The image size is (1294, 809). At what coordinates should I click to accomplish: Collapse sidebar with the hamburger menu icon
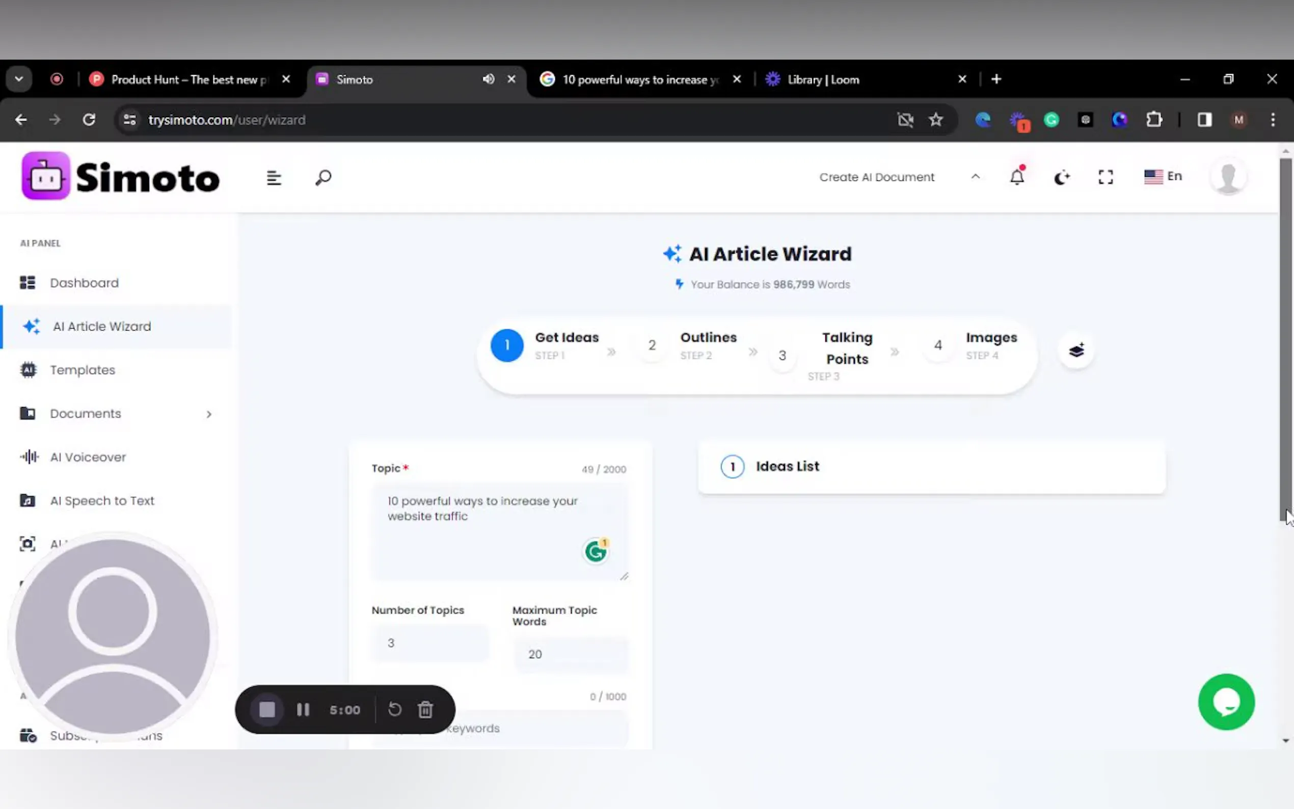(x=274, y=178)
